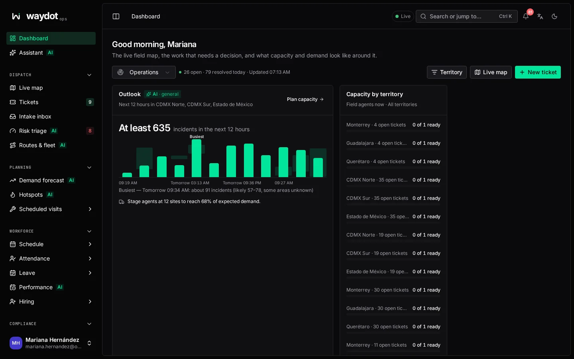Open Demand forecast
This screenshot has width=574, height=359.
(51, 180)
